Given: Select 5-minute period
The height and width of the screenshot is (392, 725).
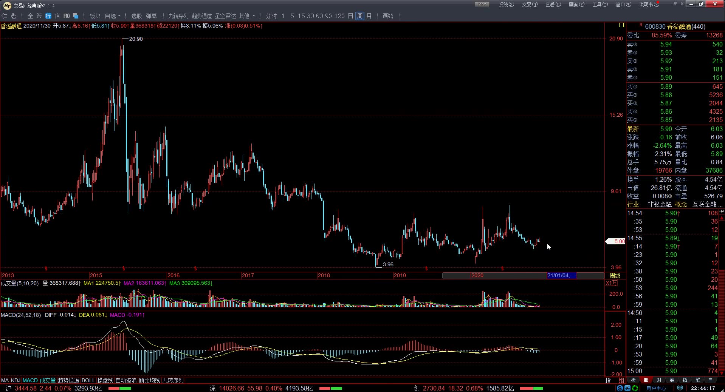Looking at the screenshot, I should (292, 16).
